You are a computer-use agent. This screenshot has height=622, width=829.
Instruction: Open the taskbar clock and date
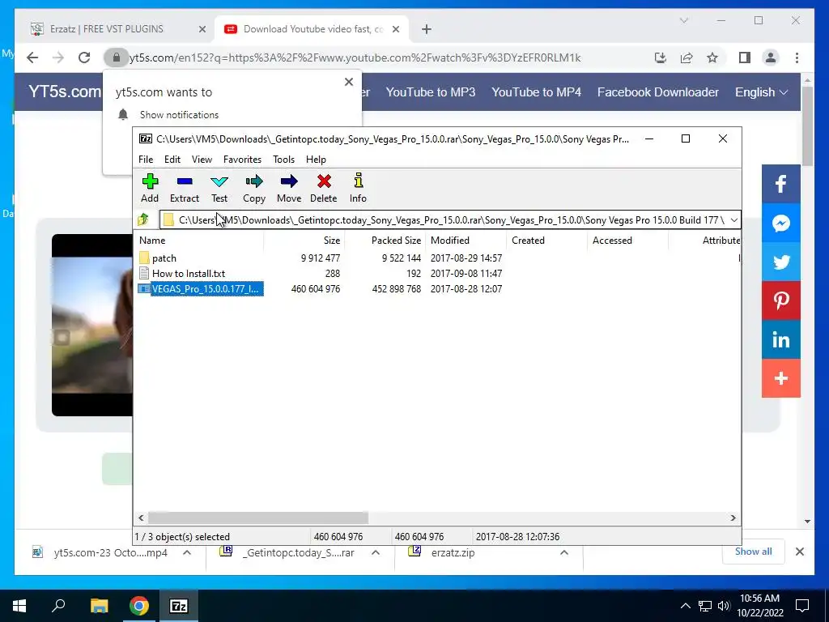760,606
